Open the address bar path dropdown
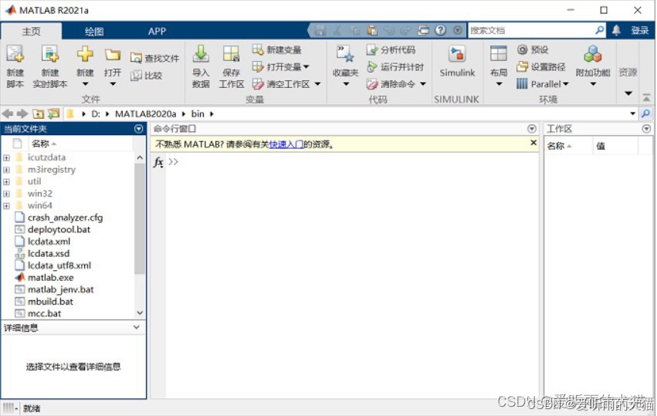This screenshot has height=416, width=657. 633,113
